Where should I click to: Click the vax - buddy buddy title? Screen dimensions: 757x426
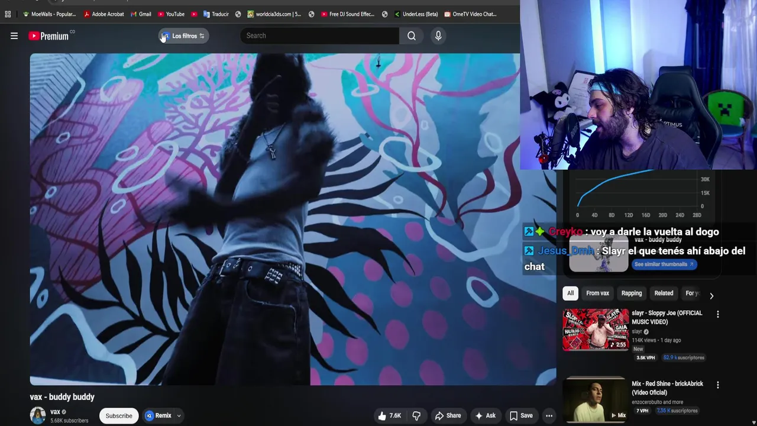coord(62,397)
